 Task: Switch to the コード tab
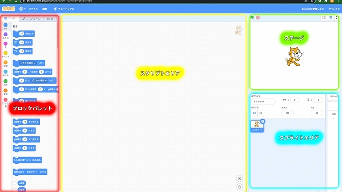(x=10, y=18)
